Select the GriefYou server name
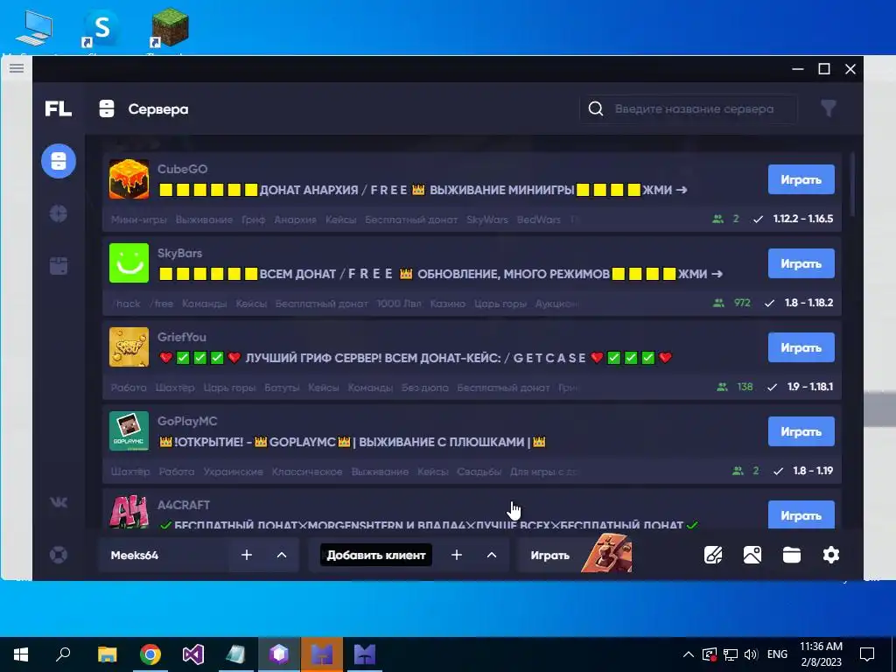Image resolution: width=896 pixels, height=672 pixels. pos(182,337)
